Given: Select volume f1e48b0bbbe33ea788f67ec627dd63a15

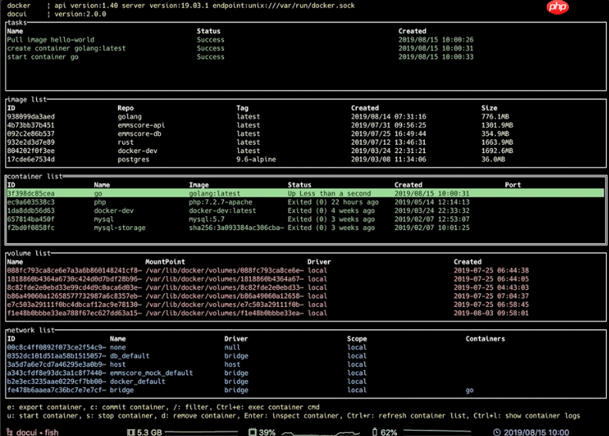Looking at the screenshot, I should pos(306,313).
